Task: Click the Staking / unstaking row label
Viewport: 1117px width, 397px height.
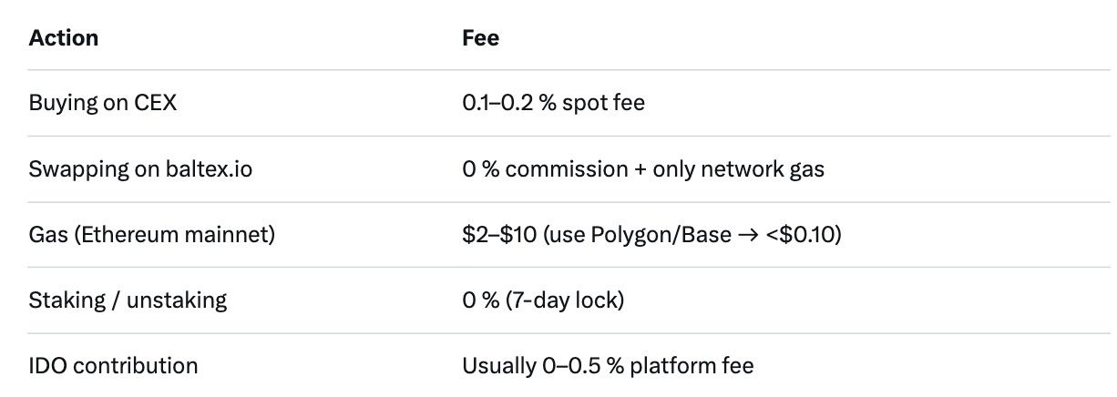Action: [x=128, y=300]
